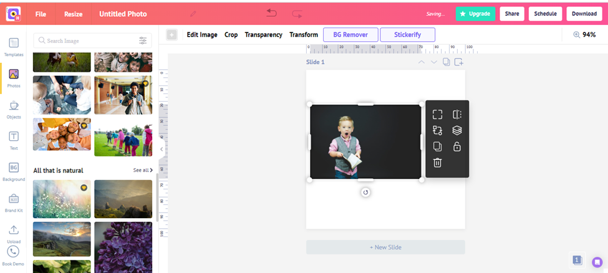This screenshot has width=608, height=273.
Task: Click the Share button
Action: tap(512, 14)
